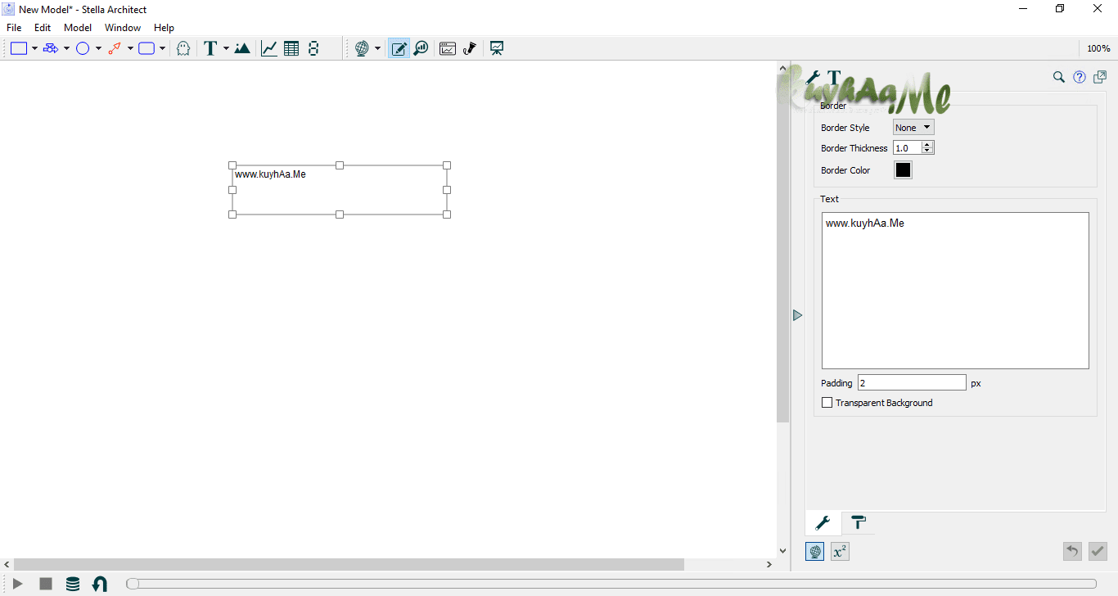The width and height of the screenshot is (1118, 596).
Task: Open the Edit menu
Action: click(43, 28)
